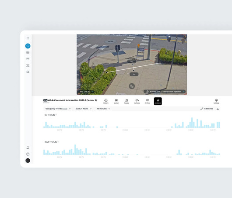Open the archive box sidebar icon
This screenshot has height=198, width=232.
[28, 59]
